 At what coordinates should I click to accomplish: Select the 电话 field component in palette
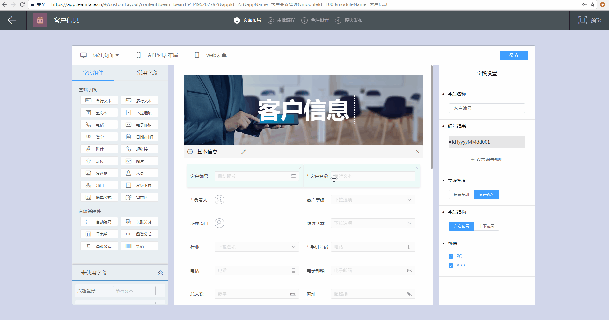[x=99, y=125]
